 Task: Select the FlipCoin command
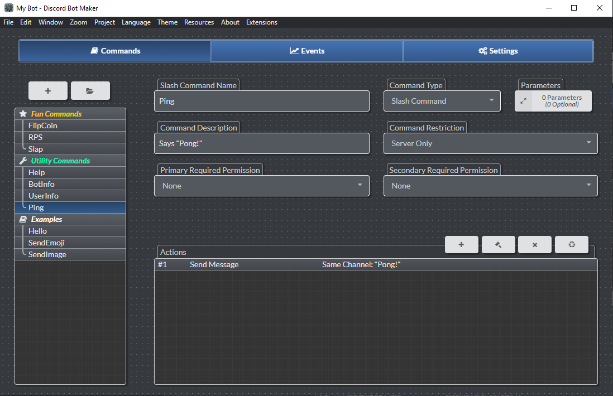(x=70, y=125)
